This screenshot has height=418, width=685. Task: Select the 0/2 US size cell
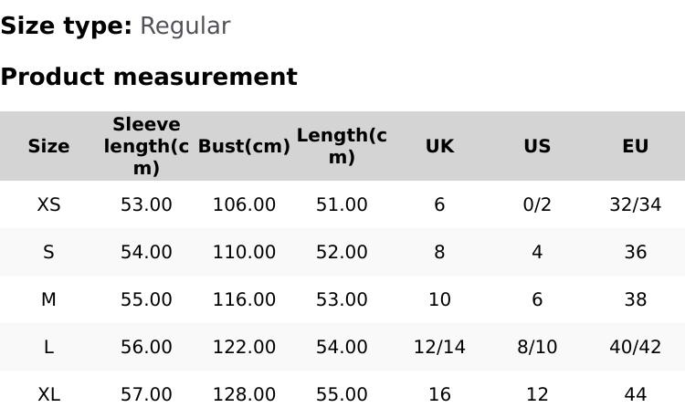[x=537, y=204]
